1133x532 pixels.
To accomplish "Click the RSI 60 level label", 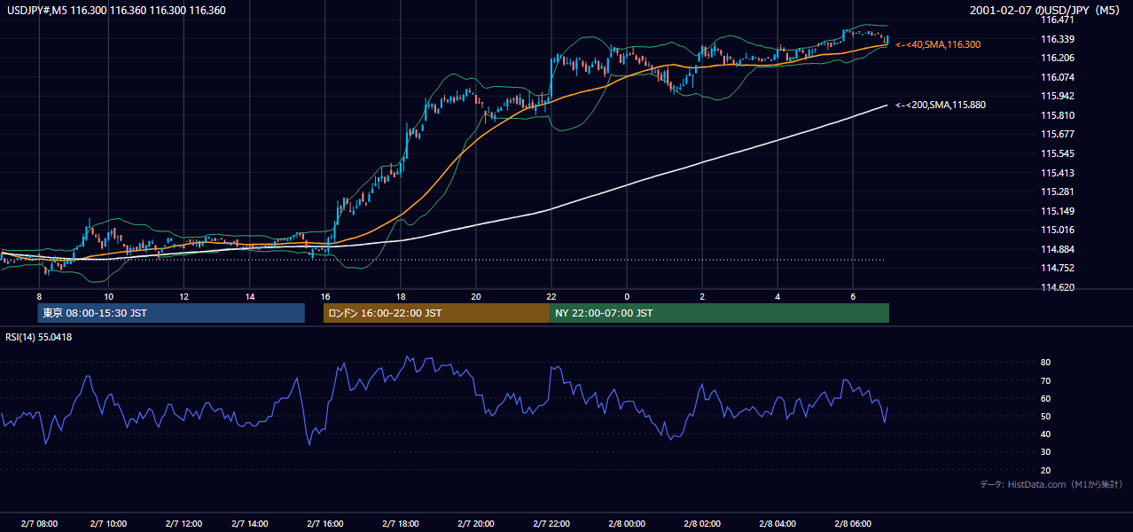I will point(1045,398).
